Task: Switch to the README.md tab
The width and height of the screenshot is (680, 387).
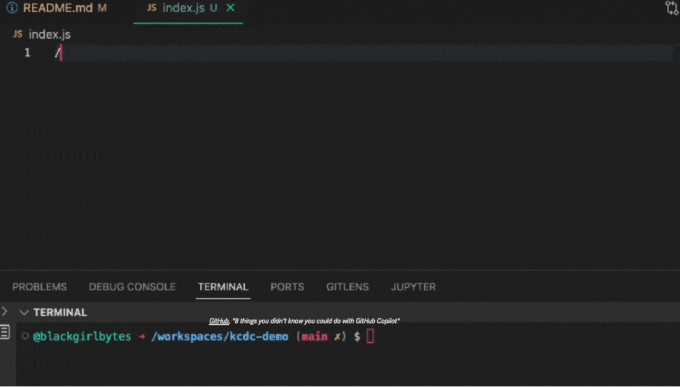Action: pos(58,8)
